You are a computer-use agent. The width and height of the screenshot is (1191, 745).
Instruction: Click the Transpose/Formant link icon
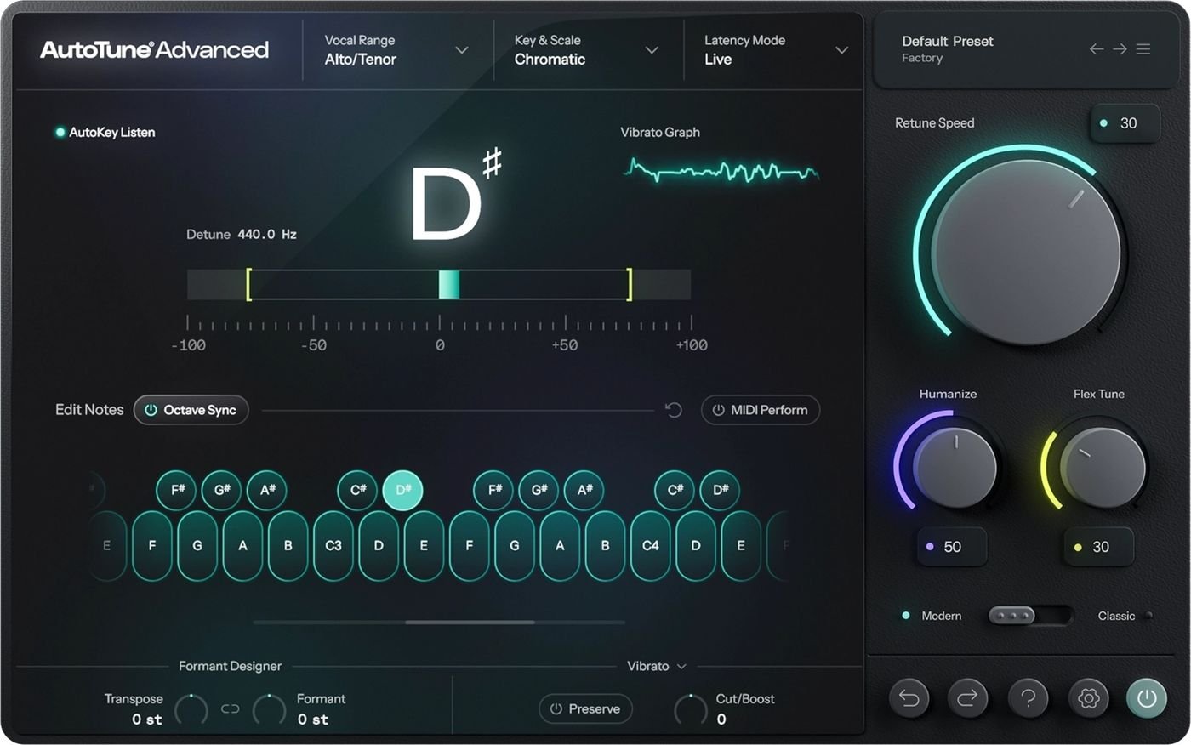pos(231,708)
